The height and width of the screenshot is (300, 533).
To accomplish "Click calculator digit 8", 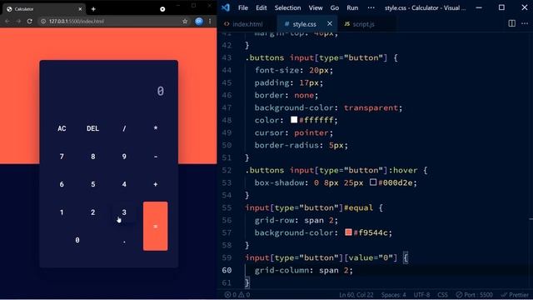I will pyautogui.click(x=92, y=157).
